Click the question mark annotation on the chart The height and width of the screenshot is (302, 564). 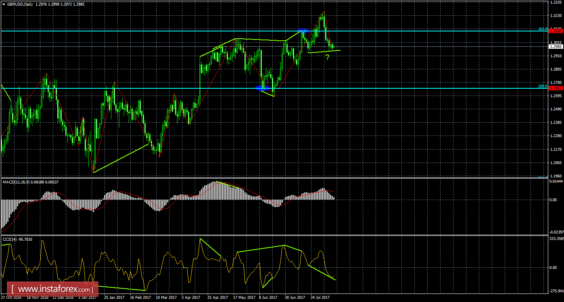[328, 56]
